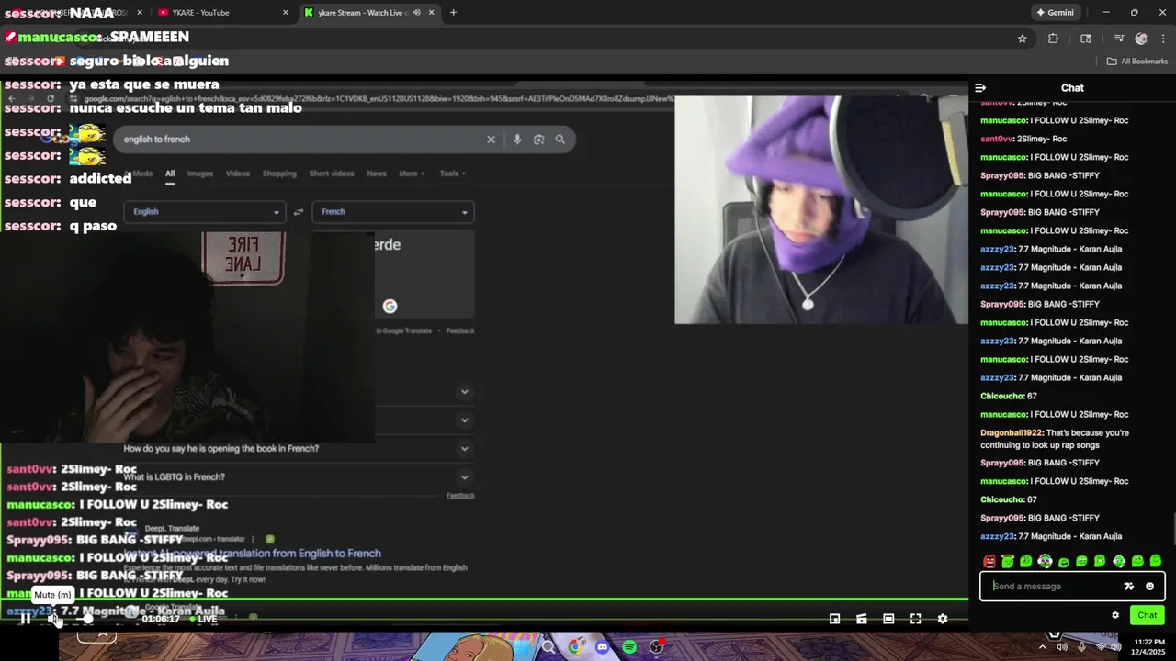Click toolbar icon left of media controls
1176x661 pixels.
click(x=1086, y=39)
